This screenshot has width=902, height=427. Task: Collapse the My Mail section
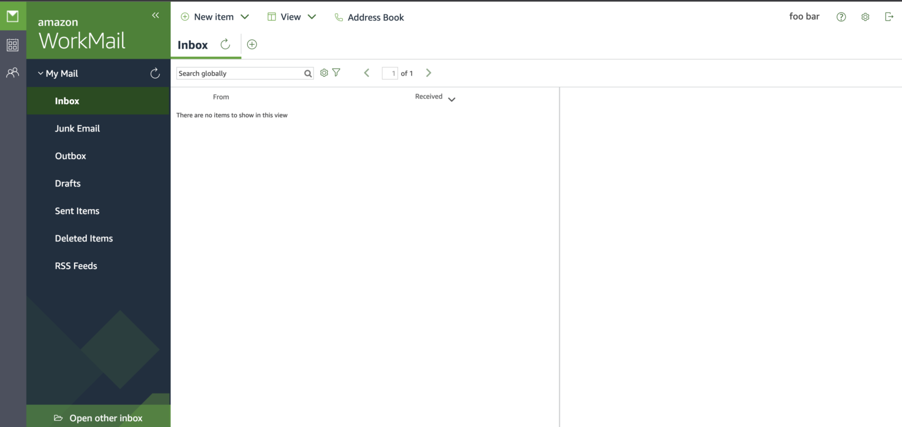[x=40, y=73]
